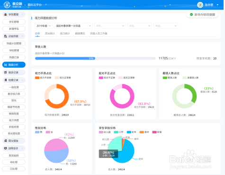Toggle the 女 gender legend swatch
Image resolution: width=225 pixels, height=175 pixels.
coord(48,132)
